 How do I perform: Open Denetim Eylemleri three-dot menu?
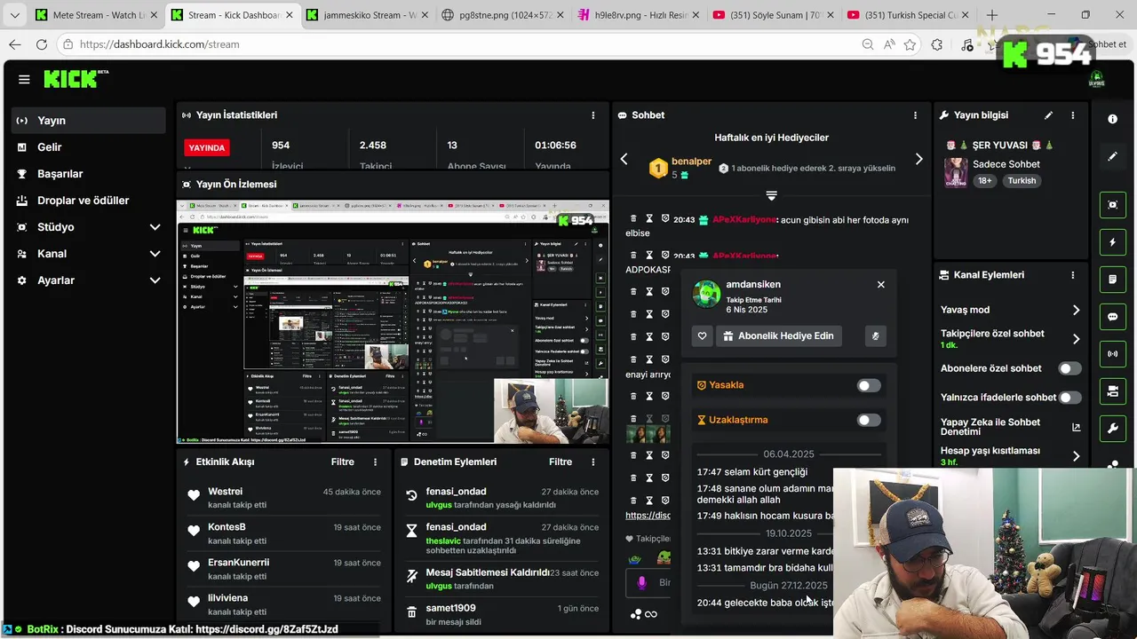(593, 461)
